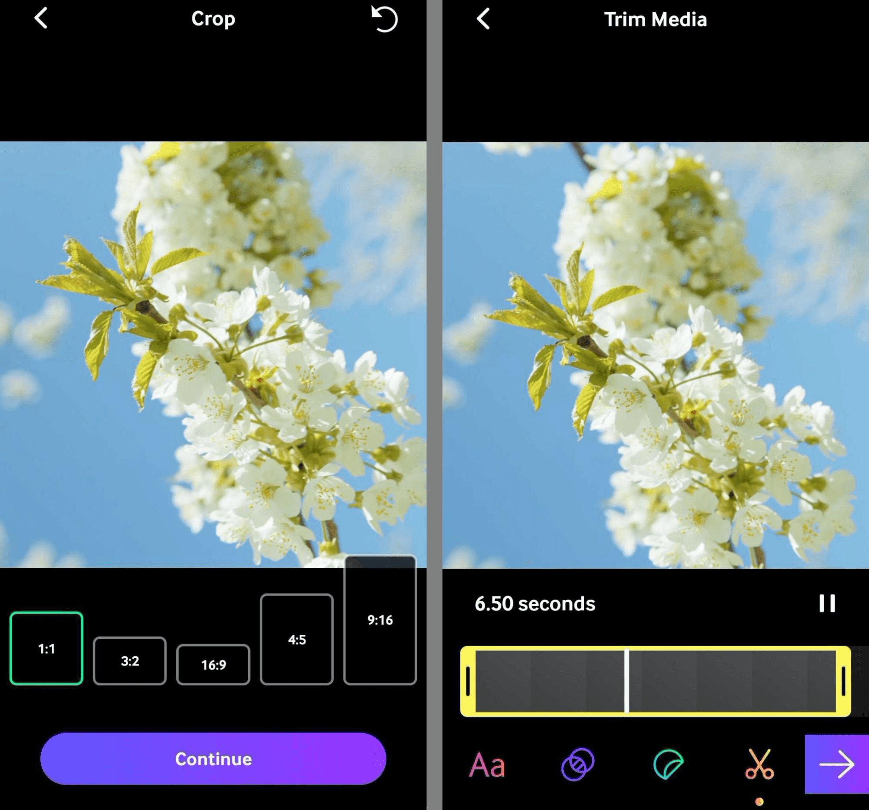Click the back arrow on Trim Media
869x810 pixels.
pos(479,20)
